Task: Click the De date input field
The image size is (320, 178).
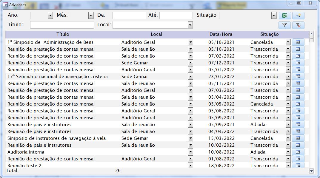Action: [129, 16]
